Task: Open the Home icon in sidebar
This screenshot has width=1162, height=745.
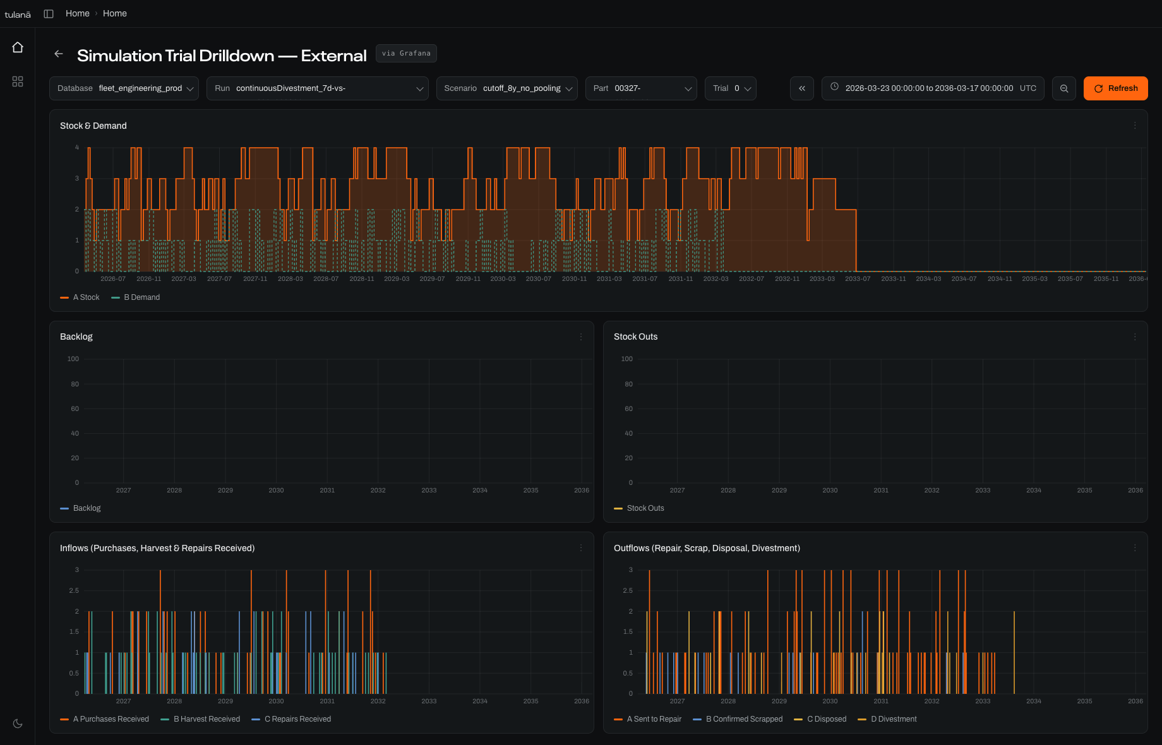Action: coord(18,47)
